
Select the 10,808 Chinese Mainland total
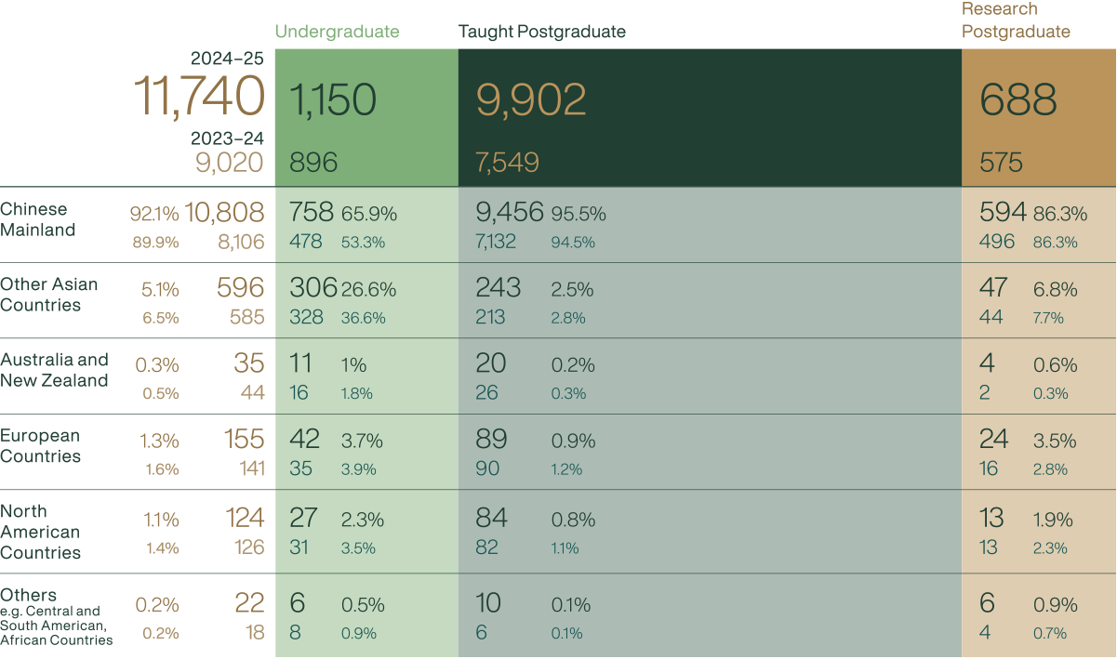click(x=225, y=214)
